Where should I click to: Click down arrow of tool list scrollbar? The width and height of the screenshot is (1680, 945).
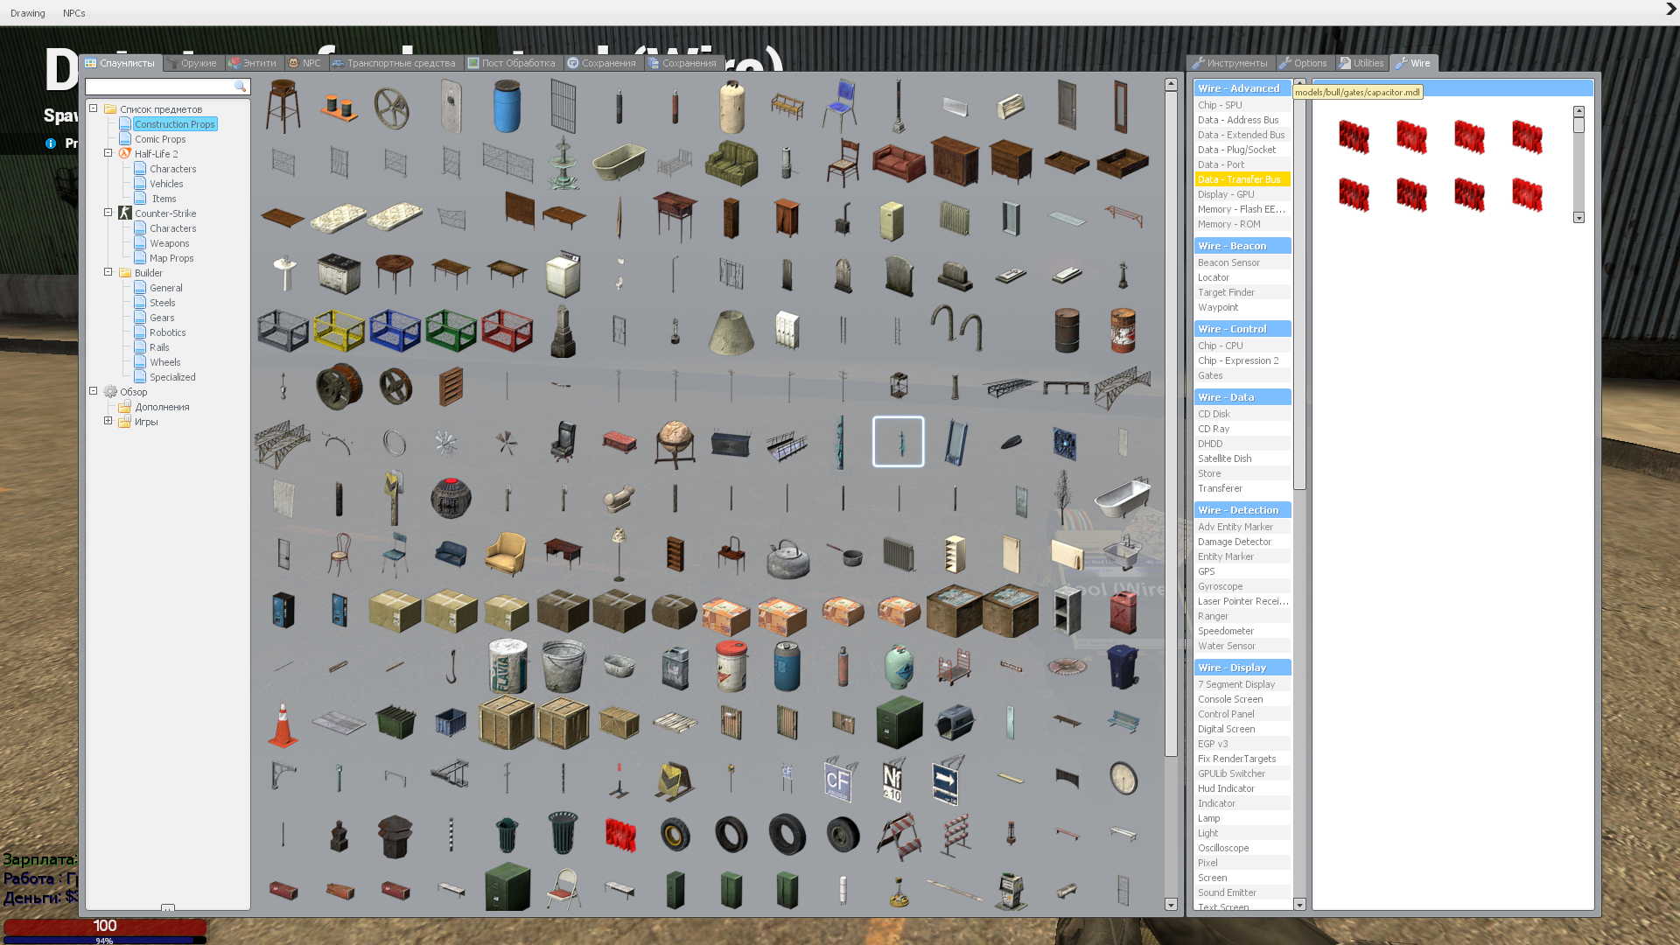coord(1299,905)
